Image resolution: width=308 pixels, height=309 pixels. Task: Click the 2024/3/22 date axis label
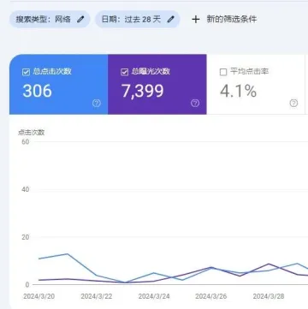tap(97, 296)
